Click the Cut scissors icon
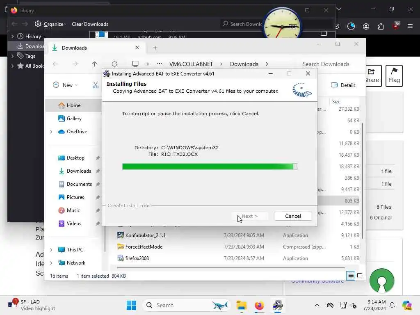The height and width of the screenshot is (315, 420). [96, 85]
